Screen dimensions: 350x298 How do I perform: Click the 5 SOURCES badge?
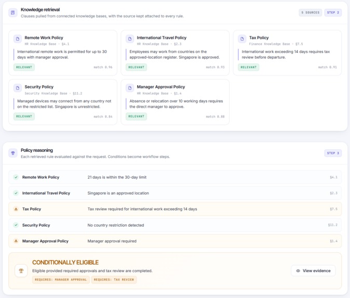point(310,12)
